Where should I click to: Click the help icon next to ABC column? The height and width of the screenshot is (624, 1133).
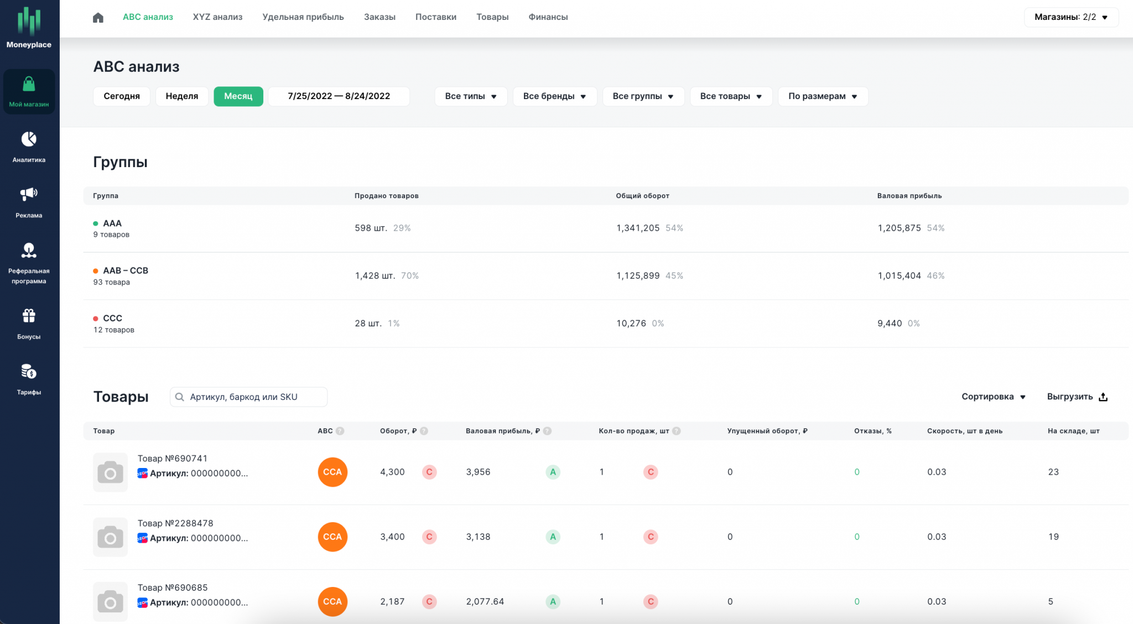340,431
